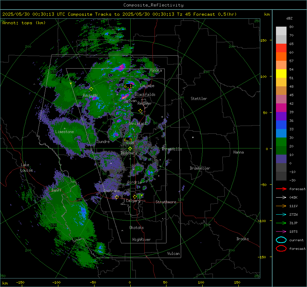This screenshot has width=307, height=287.
Task: Click the Innisfail town label
Action: [137, 124]
